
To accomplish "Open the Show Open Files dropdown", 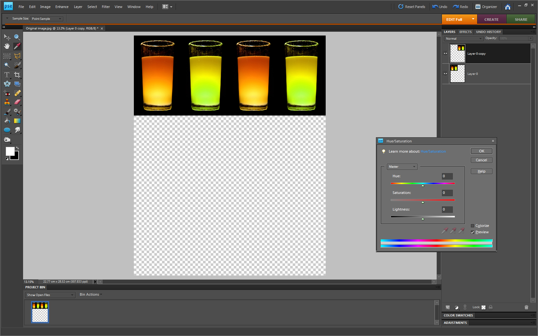I will tap(50, 295).
